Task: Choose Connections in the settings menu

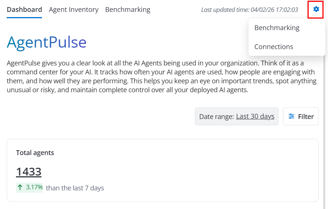Action: [274, 47]
